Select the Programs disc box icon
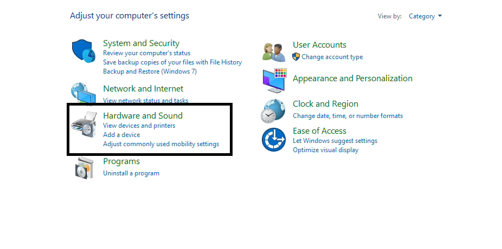The width and height of the screenshot is (502, 249). point(85,168)
